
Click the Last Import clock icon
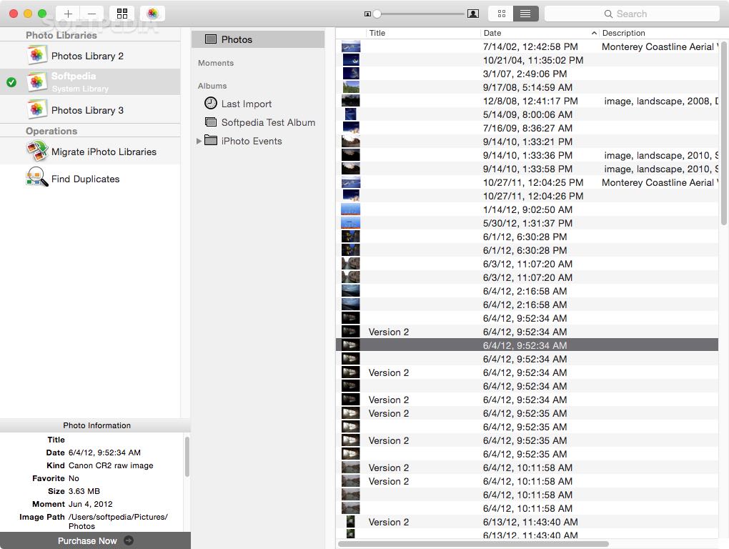211,103
